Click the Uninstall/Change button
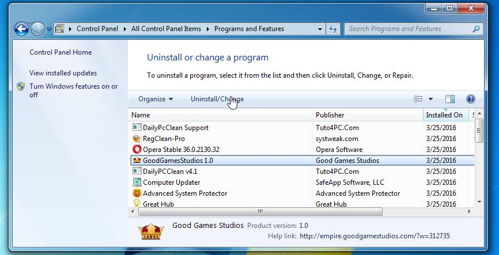Viewport: 499px width, 255px height. tap(217, 99)
